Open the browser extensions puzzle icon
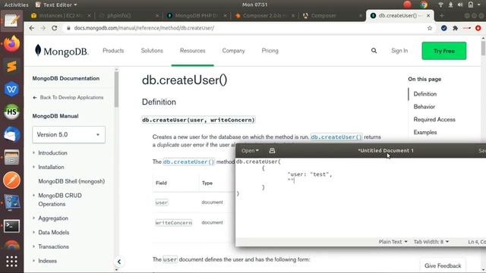This screenshot has width=486, height=273. tap(455, 28)
